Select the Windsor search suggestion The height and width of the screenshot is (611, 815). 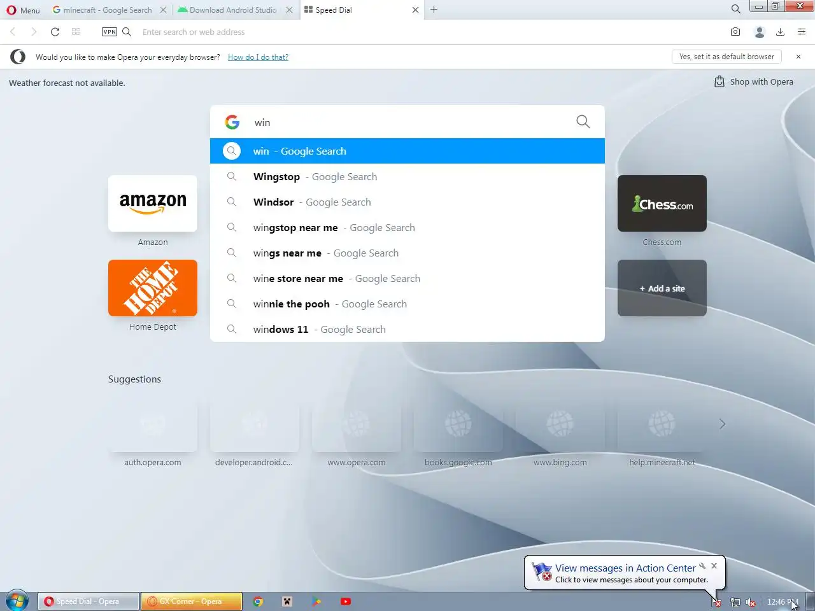click(x=407, y=202)
